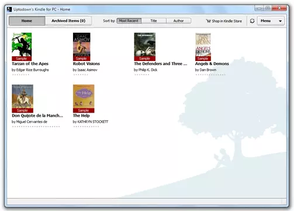This screenshot has width=294, height=211.
Task: Select the Don Quijote de la Mancha cover
Action: pyautogui.click(x=22, y=98)
